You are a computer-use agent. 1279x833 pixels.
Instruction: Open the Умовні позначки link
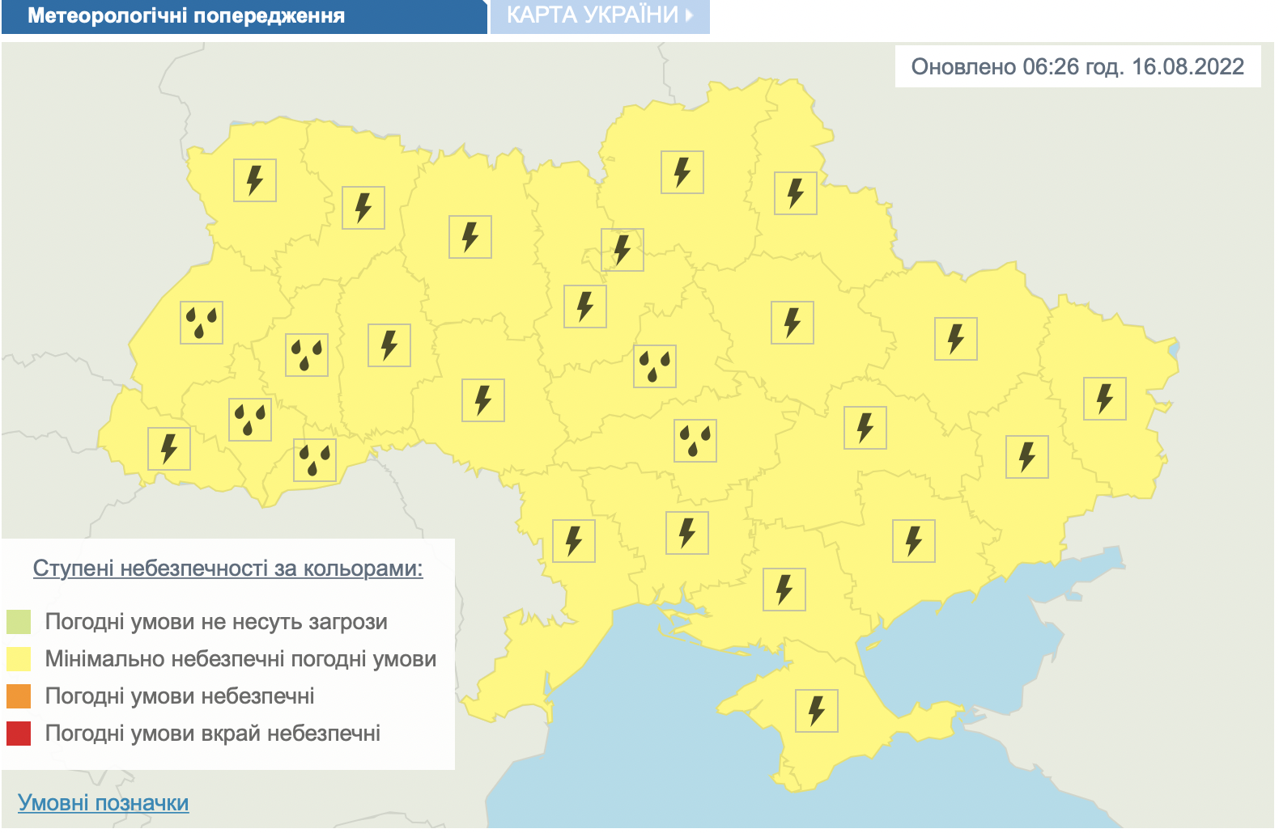(103, 803)
